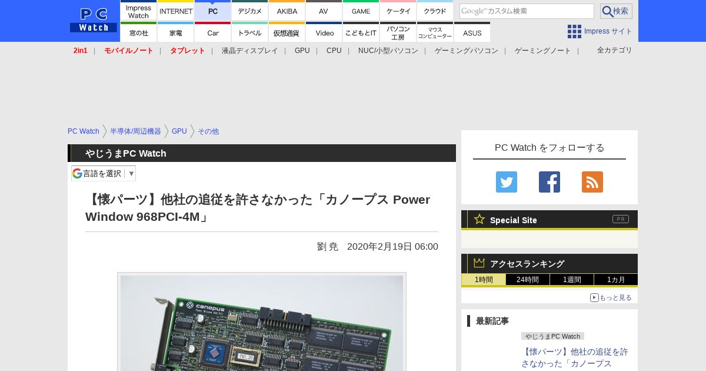Open the ゲーミングパソコン category link
The width and height of the screenshot is (706, 371).
point(467,51)
